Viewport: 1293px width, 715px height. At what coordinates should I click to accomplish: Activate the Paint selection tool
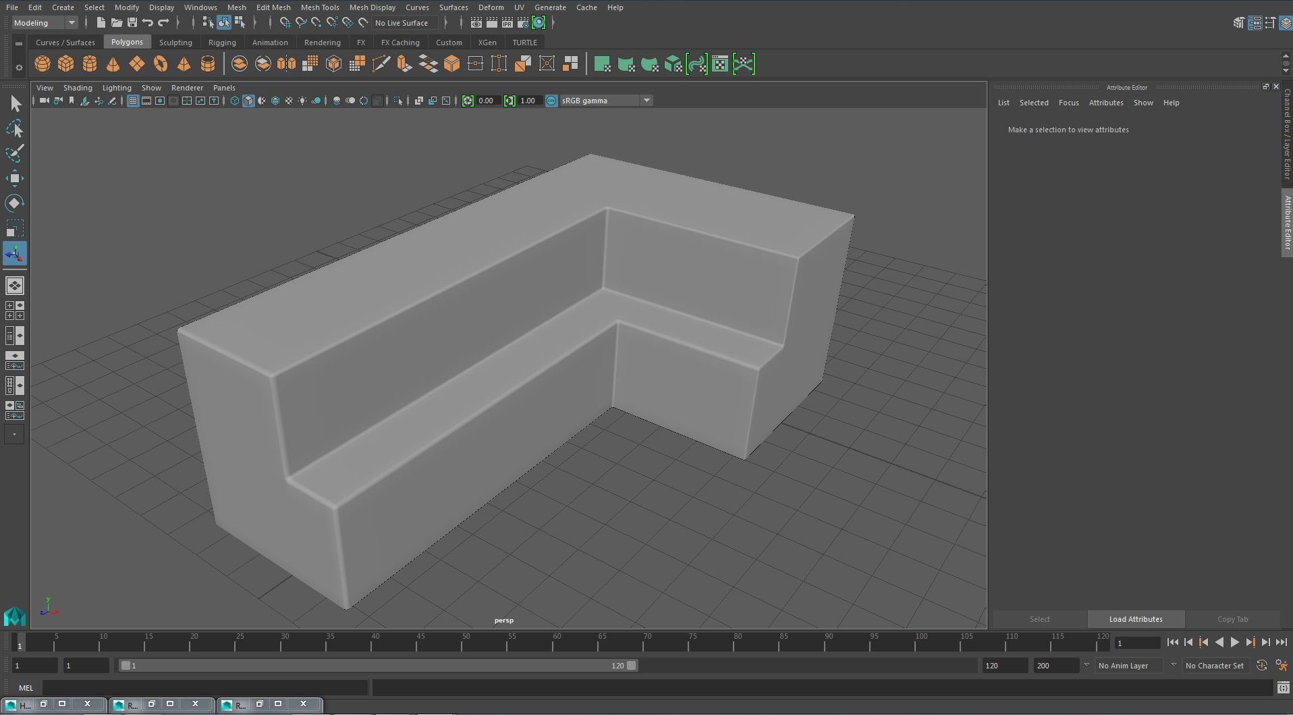[x=14, y=153]
